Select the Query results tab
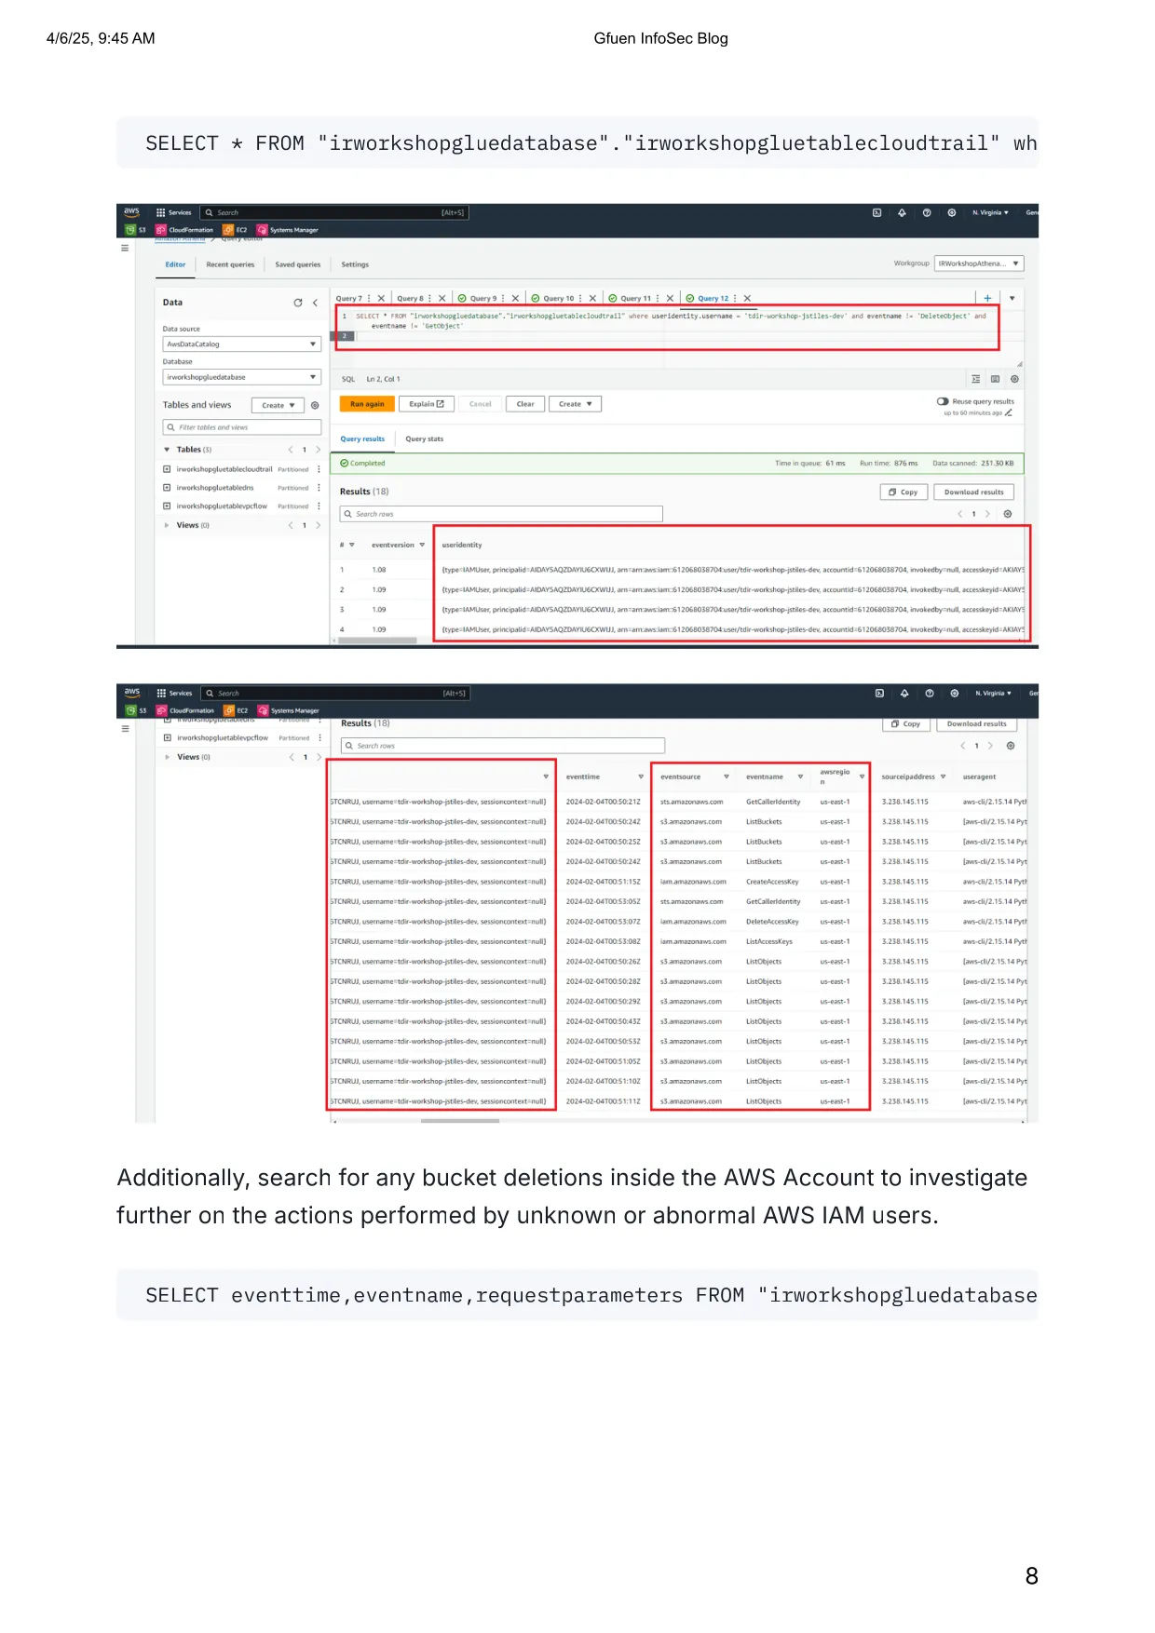The width and height of the screenshot is (1155, 1633). (362, 439)
